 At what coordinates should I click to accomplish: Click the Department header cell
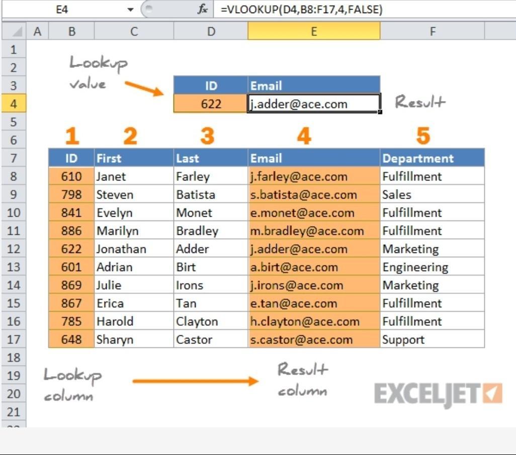click(432, 158)
